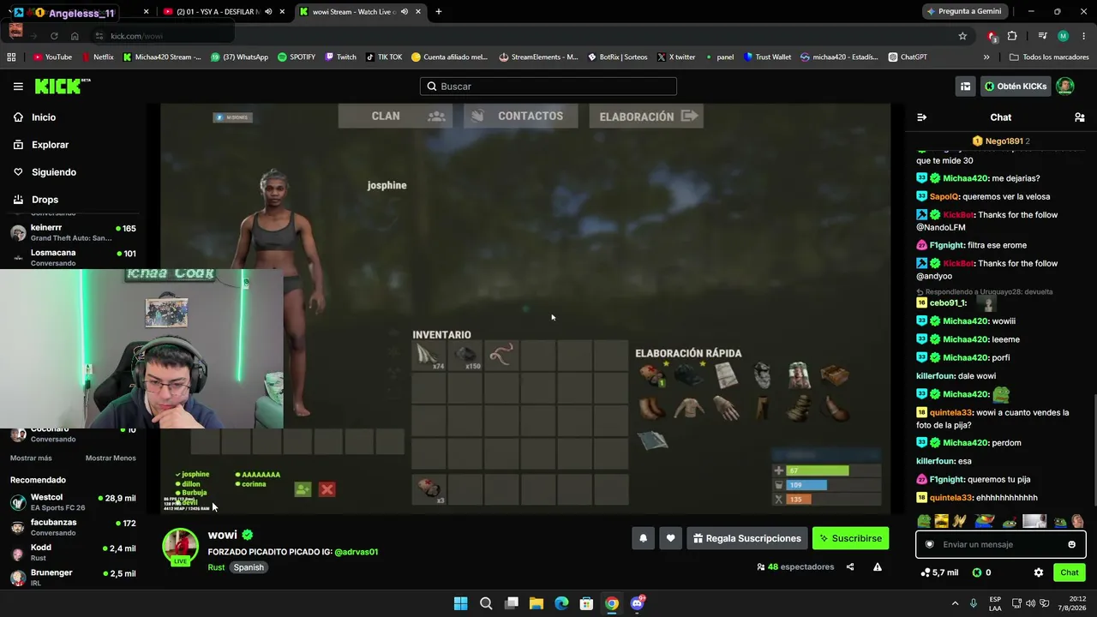Click the Obtén KICKs button

[x=1016, y=87]
